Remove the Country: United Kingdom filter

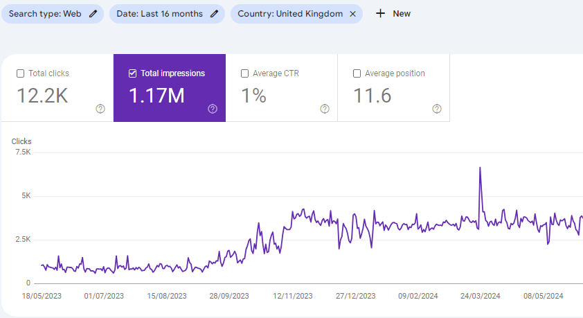(353, 14)
